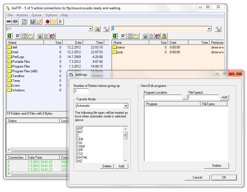Click Add under the Ascii file types list

121,166
